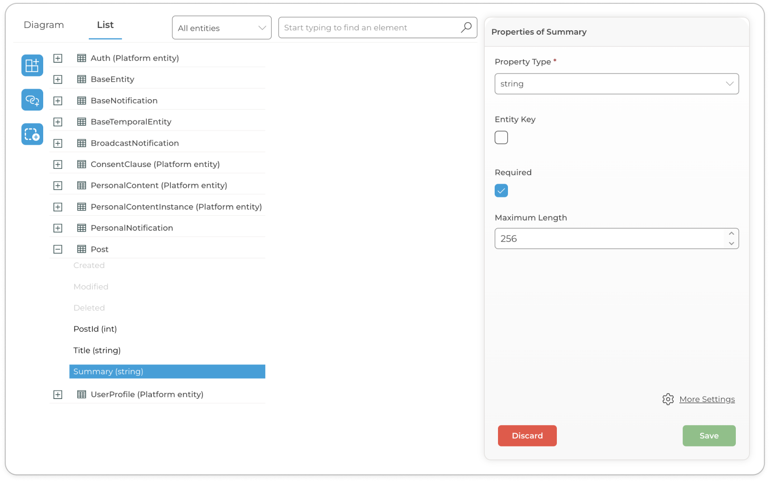Screen dimensions: 770x482
Task: Open the Property Type dropdown
Action: coord(616,84)
